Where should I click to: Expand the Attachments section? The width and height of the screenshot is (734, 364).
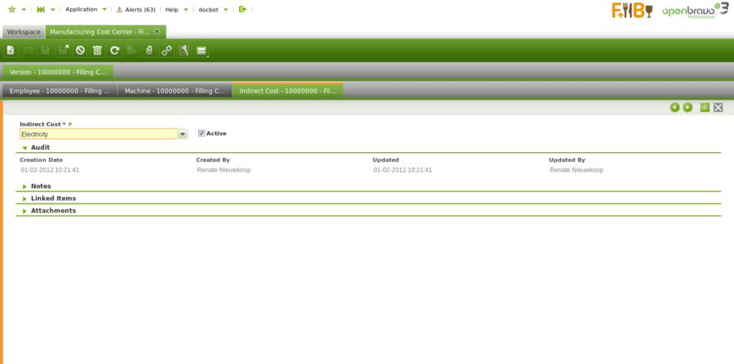coord(25,211)
